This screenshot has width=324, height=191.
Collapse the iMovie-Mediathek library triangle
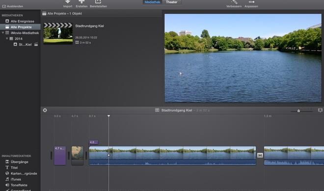coord(2,33)
